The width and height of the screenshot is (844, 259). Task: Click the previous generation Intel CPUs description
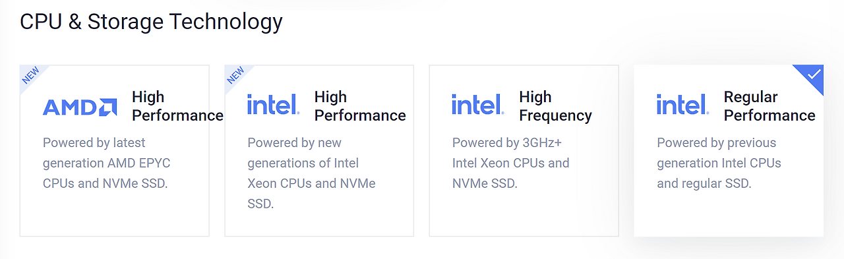coord(719,163)
